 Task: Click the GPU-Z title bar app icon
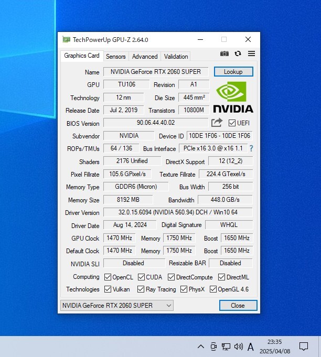click(66, 40)
